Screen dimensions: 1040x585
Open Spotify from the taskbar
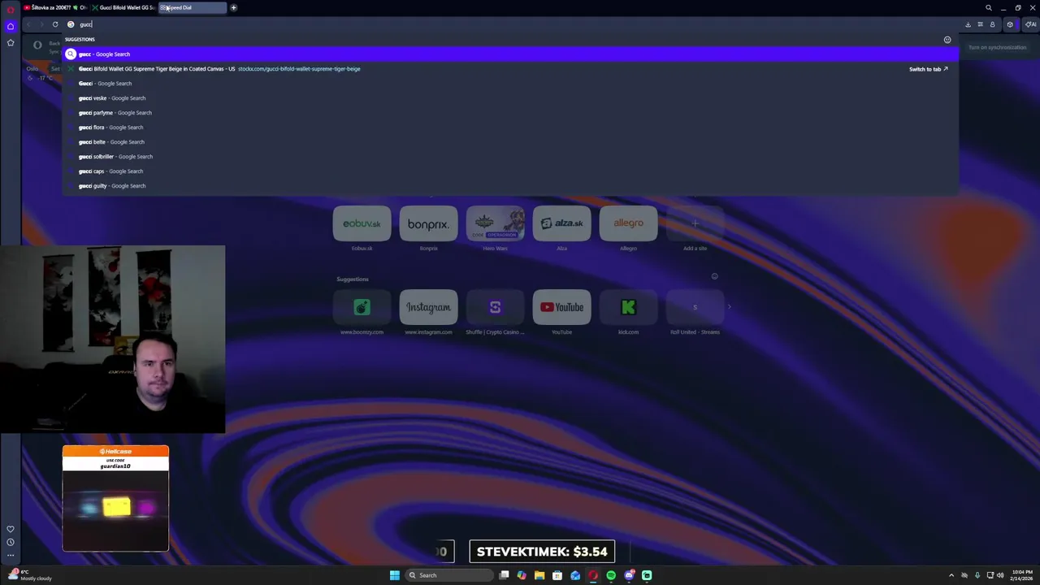pos(611,575)
